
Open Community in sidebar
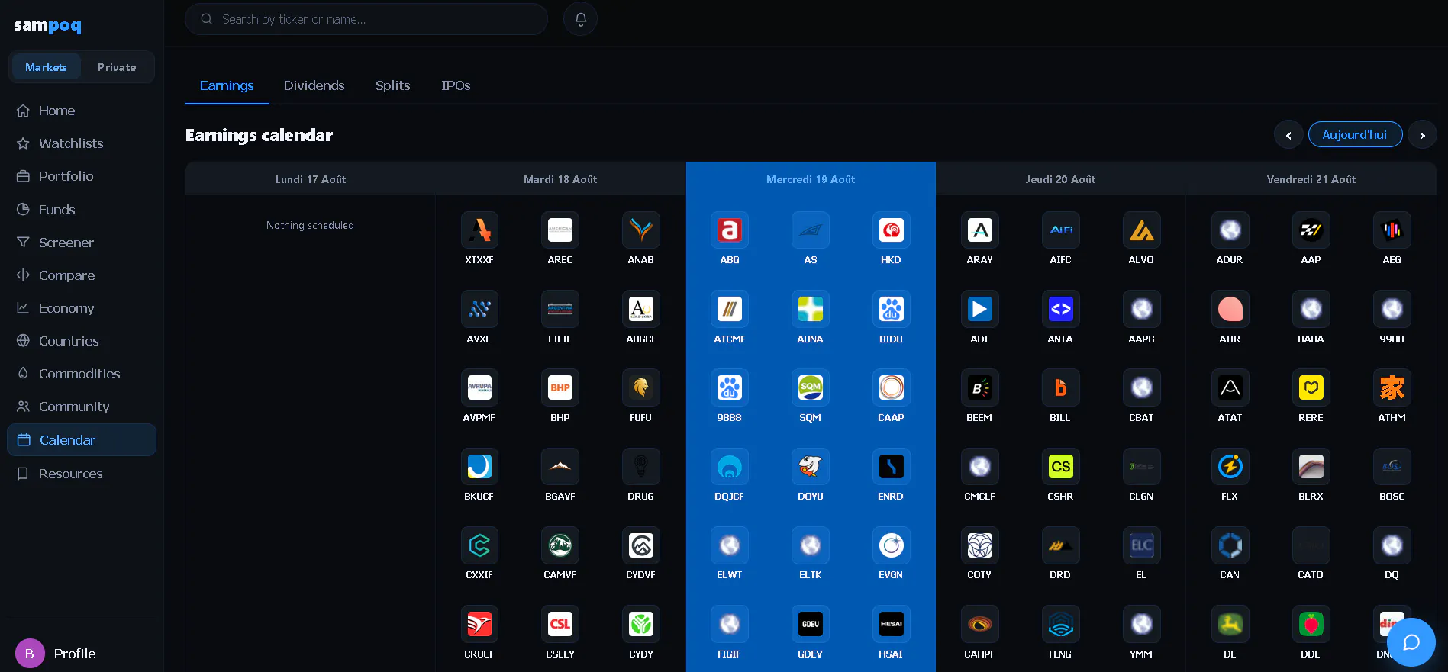click(x=82, y=407)
